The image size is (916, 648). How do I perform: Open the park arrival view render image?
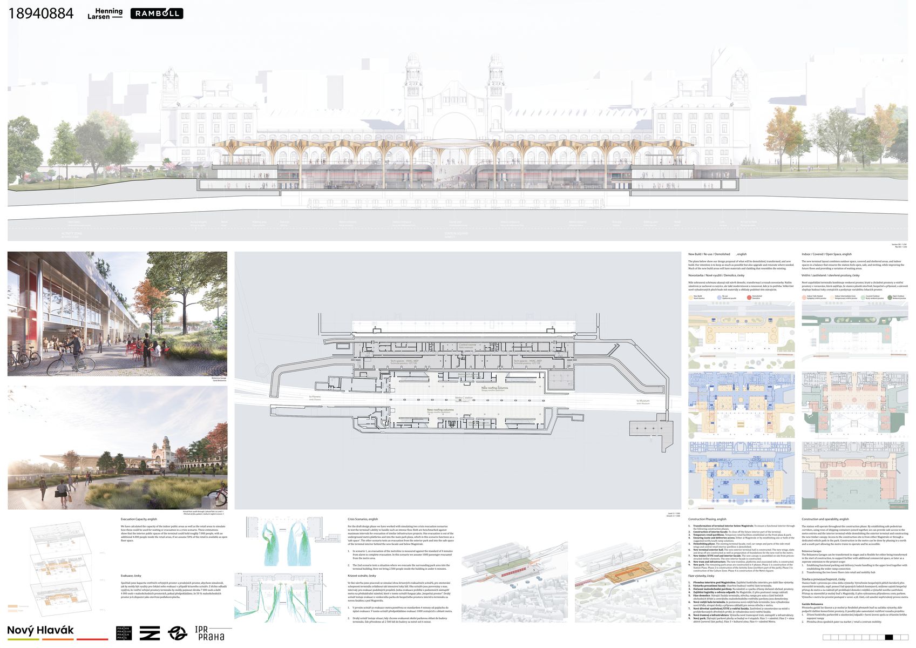click(117, 447)
